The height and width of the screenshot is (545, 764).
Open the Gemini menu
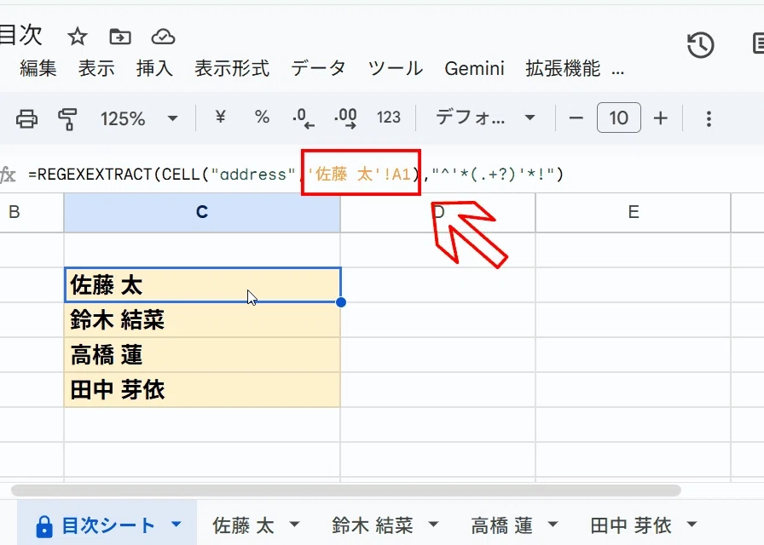(x=474, y=68)
